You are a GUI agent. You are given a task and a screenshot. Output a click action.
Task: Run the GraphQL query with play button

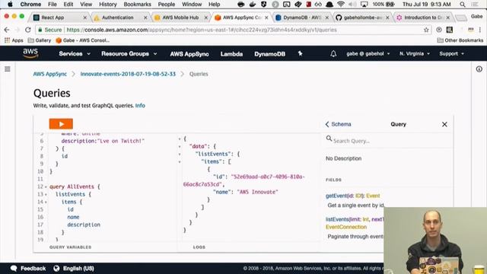pos(61,123)
